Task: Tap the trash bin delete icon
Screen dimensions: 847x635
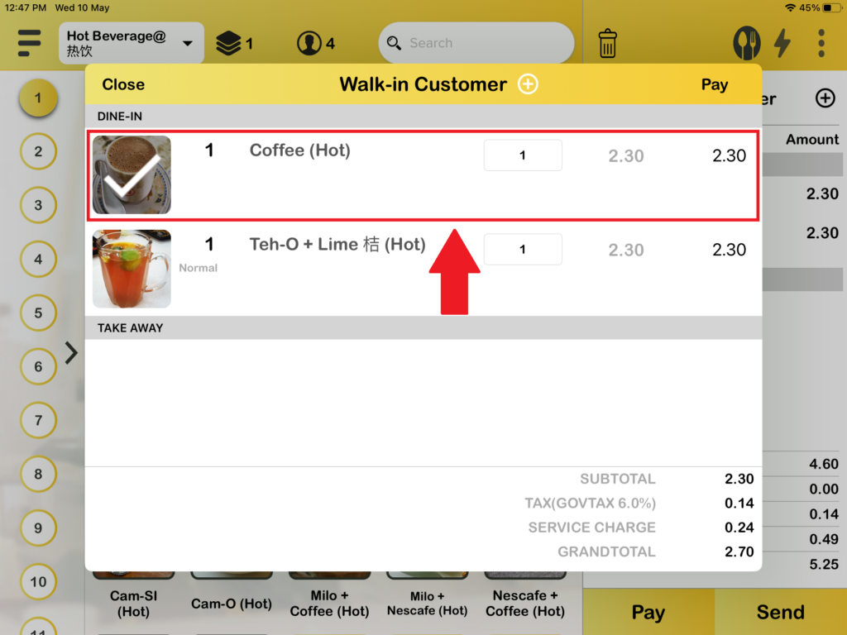Action: click(607, 43)
